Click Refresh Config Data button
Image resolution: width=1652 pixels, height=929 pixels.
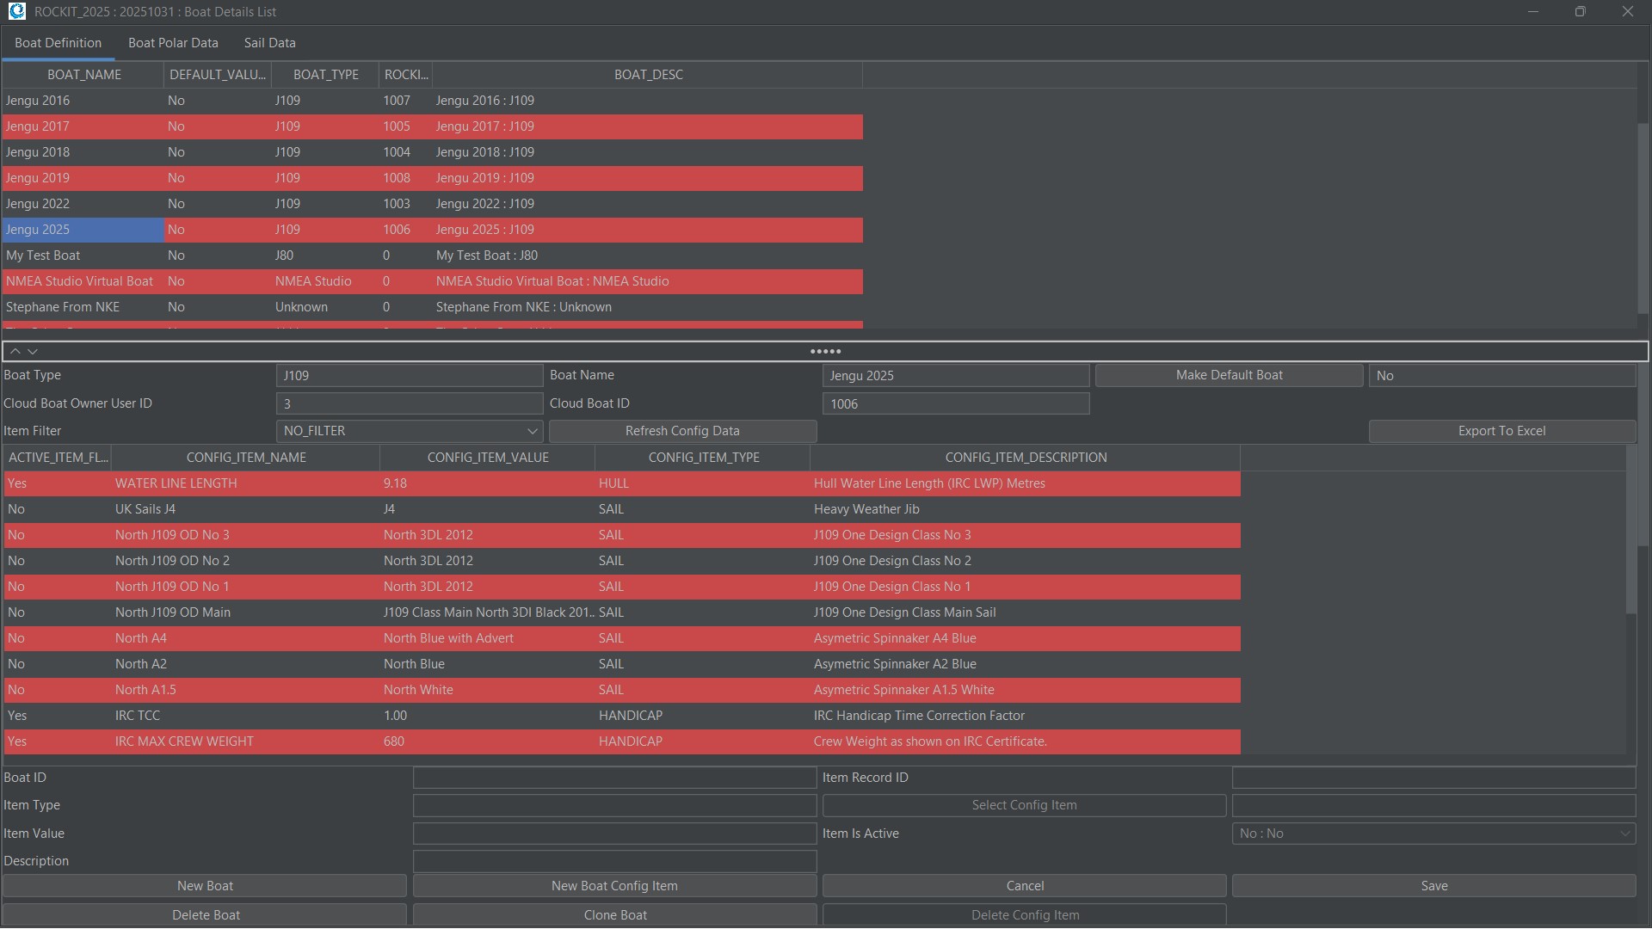(x=682, y=431)
